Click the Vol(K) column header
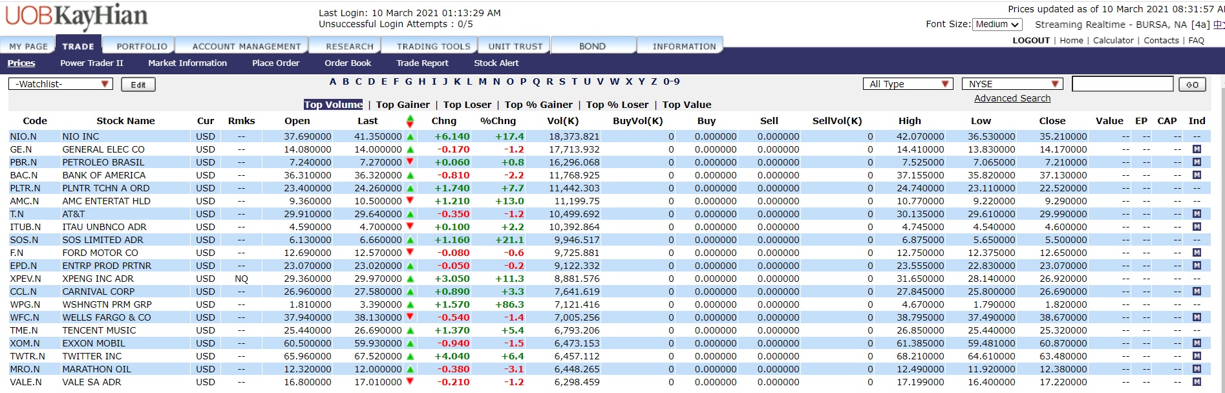The height and width of the screenshot is (393, 1225). 562,121
